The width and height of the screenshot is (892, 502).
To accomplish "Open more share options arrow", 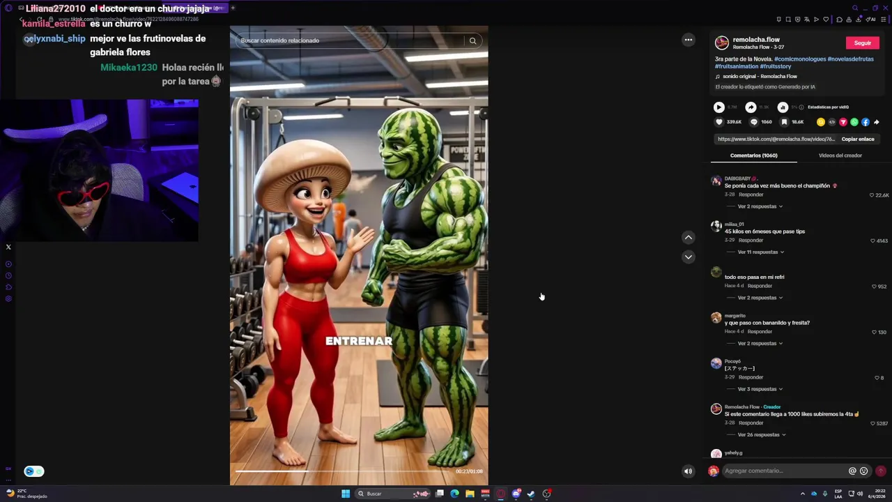I will click(x=876, y=122).
